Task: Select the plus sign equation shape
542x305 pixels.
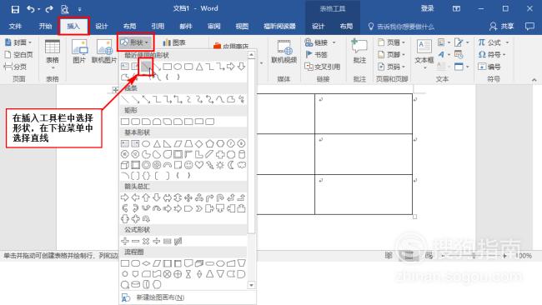Action: click(125, 241)
